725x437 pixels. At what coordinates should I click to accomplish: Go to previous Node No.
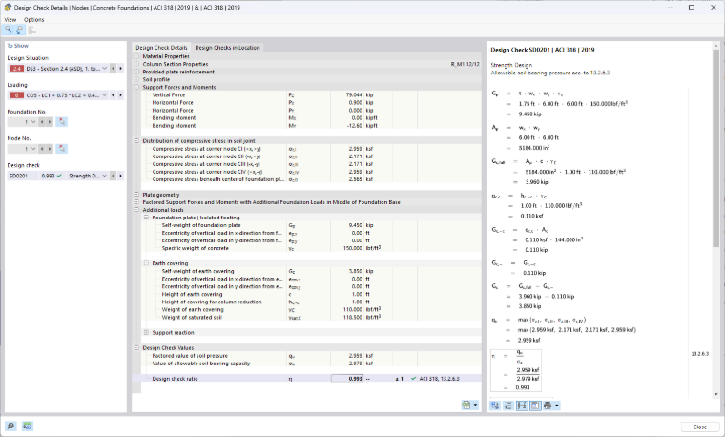pyautogui.click(x=42, y=149)
